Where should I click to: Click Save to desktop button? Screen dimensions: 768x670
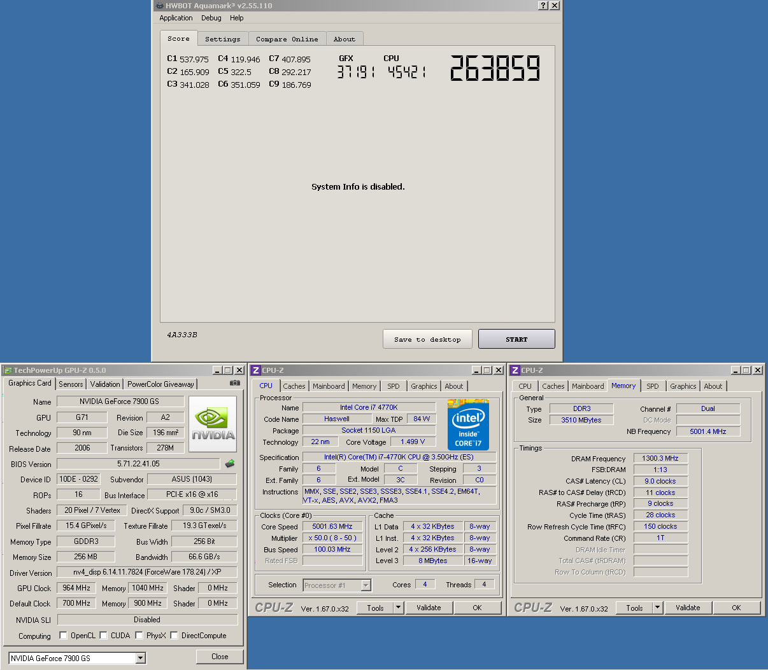pyautogui.click(x=427, y=339)
